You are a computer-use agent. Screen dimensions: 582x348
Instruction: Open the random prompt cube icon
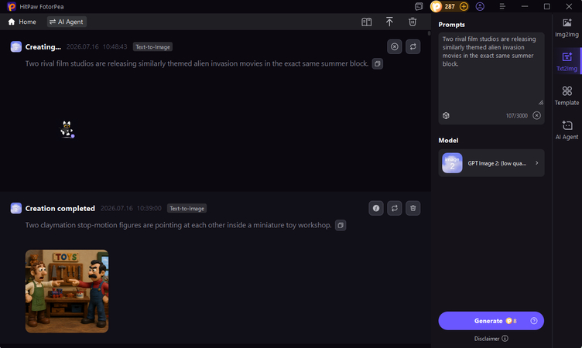pyautogui.click(x=446, y=115)
